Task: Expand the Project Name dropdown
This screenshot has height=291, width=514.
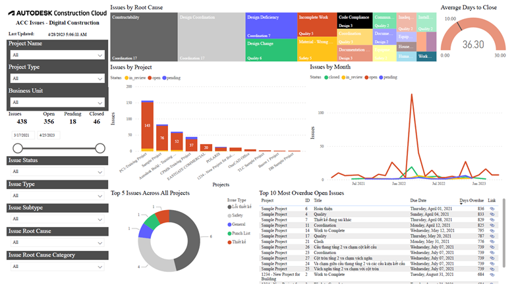Action: click(x=57, y=55)
